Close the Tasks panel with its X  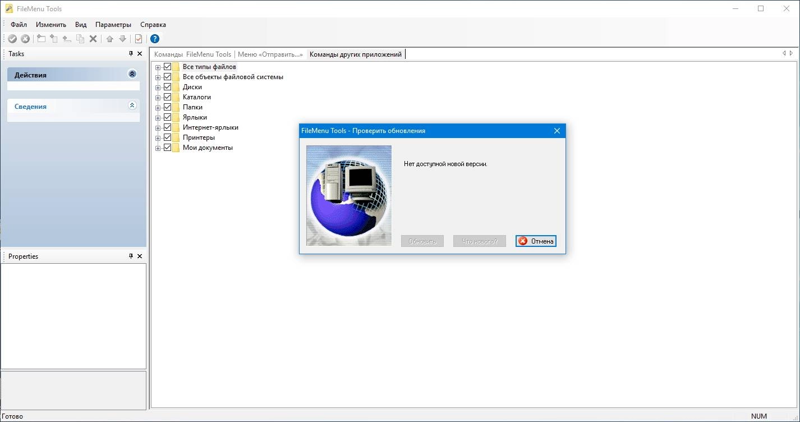(140, 54)
